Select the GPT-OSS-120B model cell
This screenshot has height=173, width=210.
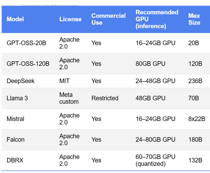pos(28,64)
